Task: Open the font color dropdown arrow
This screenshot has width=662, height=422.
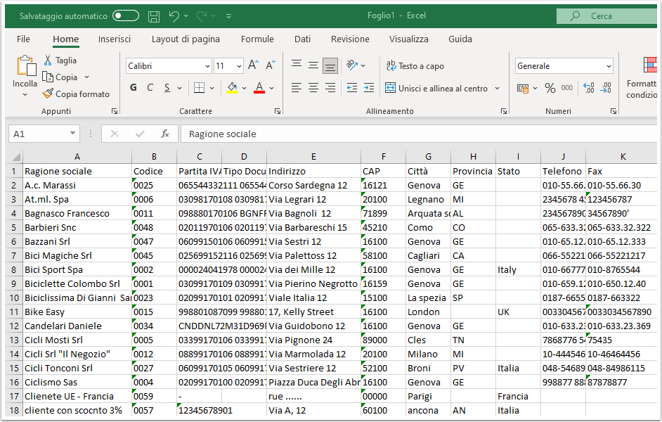Action: click(271, 88)
